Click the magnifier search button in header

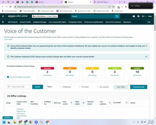tap(117, 16)
